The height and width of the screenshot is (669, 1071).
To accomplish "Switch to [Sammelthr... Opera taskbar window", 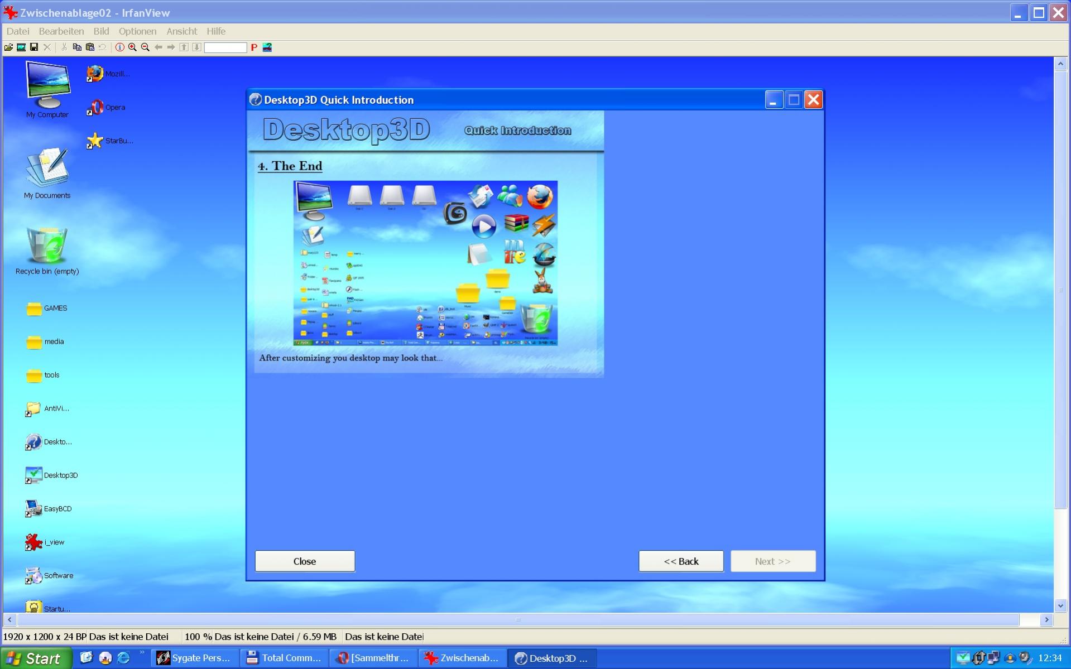I will [x=373, y=658].
